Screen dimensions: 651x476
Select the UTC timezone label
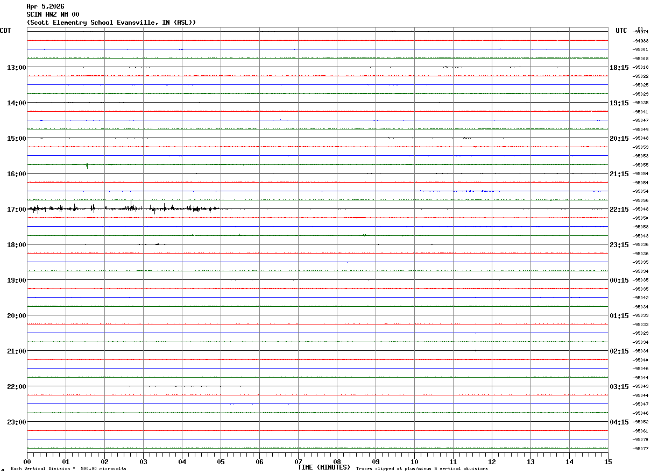tap(621, 31)
